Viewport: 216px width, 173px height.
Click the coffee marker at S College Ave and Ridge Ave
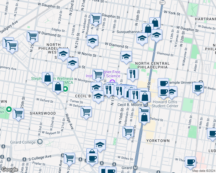[x=92, y=159]
